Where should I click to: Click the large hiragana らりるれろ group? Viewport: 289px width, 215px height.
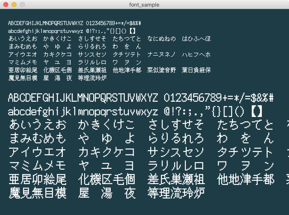(x=176, y=138)
